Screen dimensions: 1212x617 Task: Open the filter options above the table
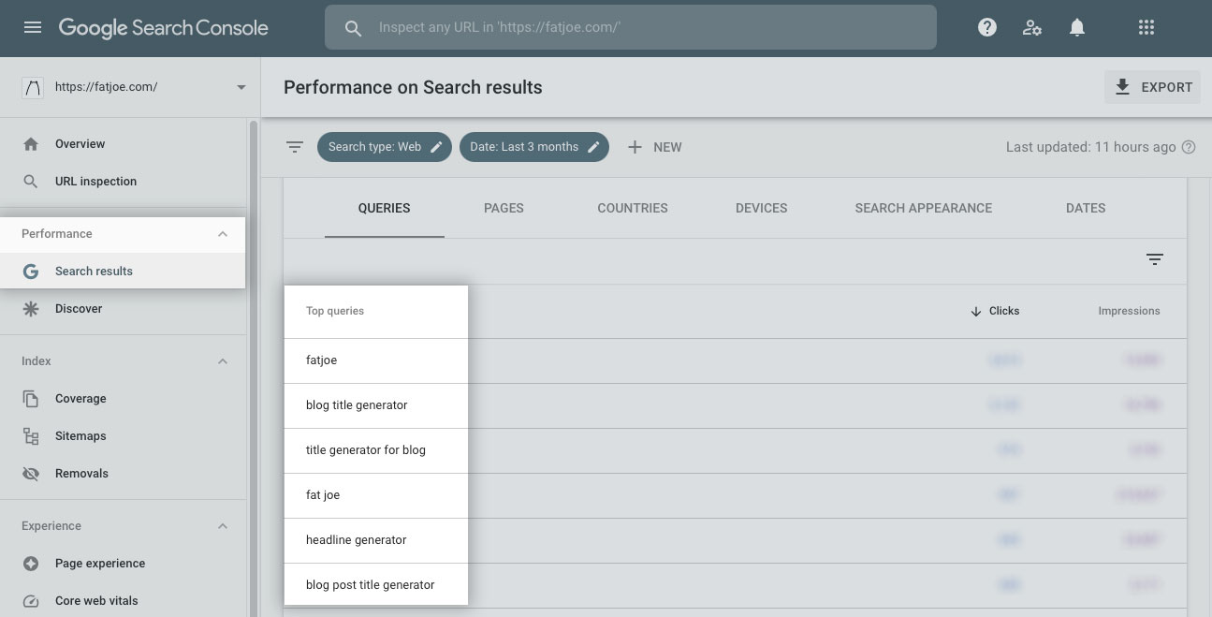tap(1154, 259)
